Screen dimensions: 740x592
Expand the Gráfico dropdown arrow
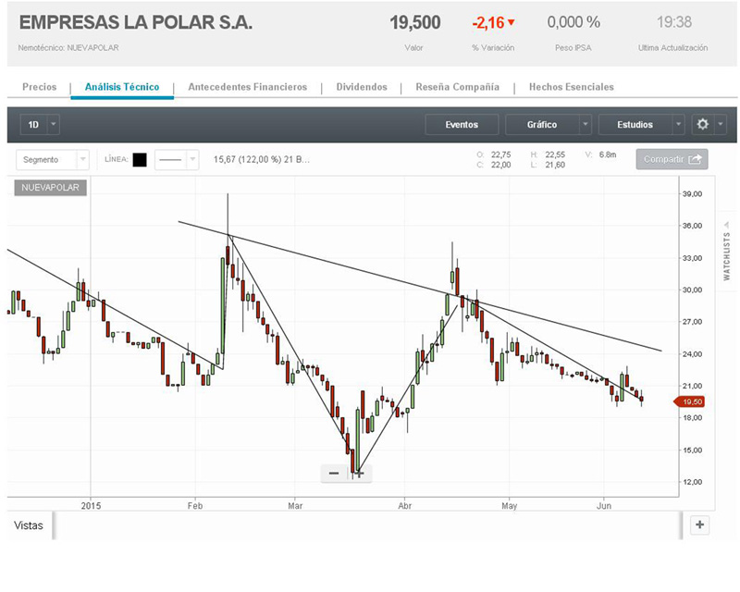coord(586,124)
